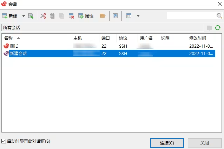Toggle 启动时显示此对话框 checkbox
This screenshot has height=149, width=224.
4,141
